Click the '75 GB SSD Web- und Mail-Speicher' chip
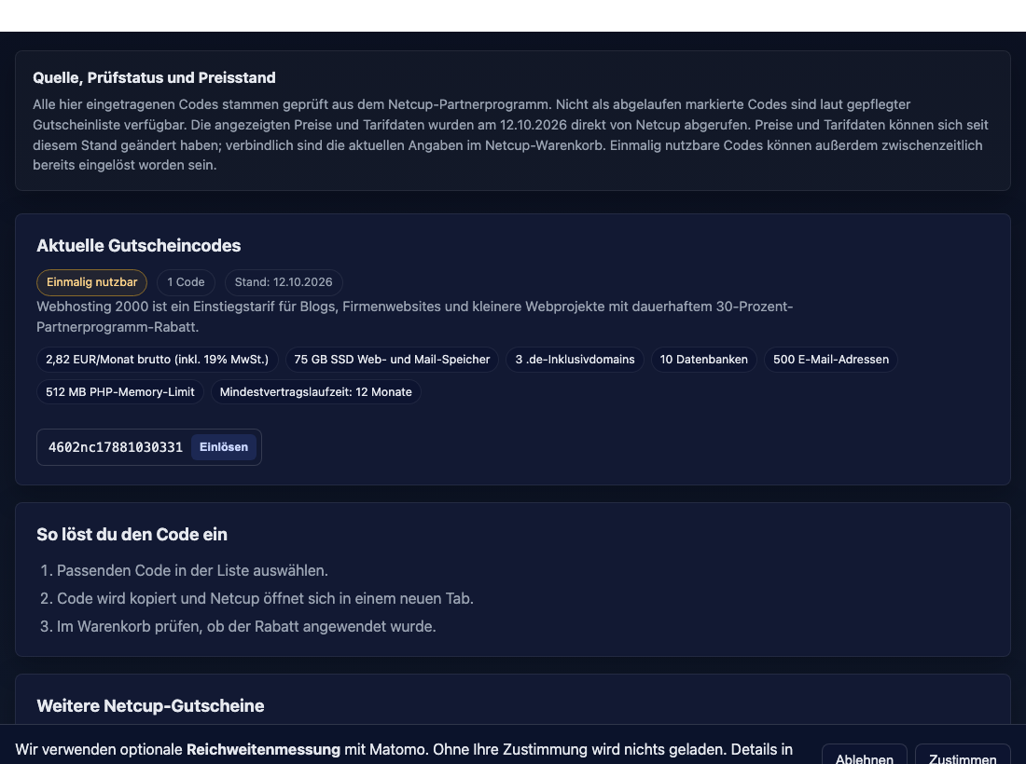The width and height of the screenshot is (1026, 764). tap(392, 360)
